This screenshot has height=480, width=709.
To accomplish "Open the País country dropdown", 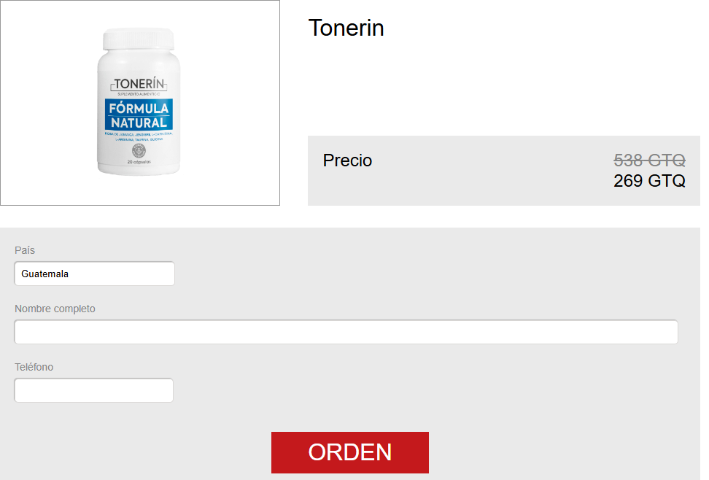I will (95, 274).
